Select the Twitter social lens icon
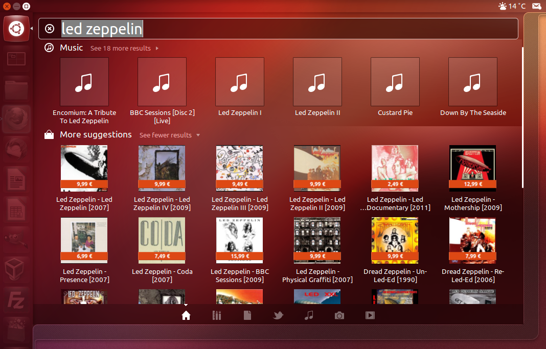The height and width of the screenshot is (349, 546). pos(278,316)
